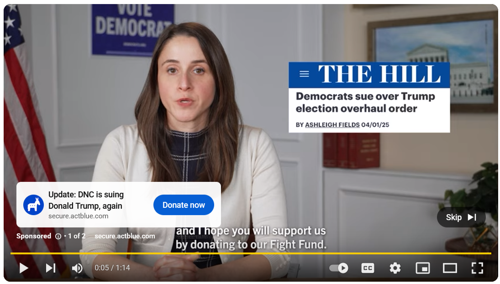Play the paused video ad
This screenshot has height=284, width=500.
[x=23, y=268]
